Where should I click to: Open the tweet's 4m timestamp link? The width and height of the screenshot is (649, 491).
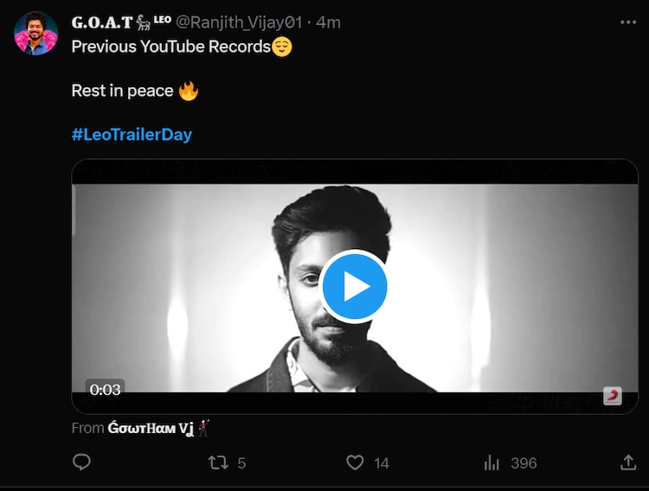point(328,22)
